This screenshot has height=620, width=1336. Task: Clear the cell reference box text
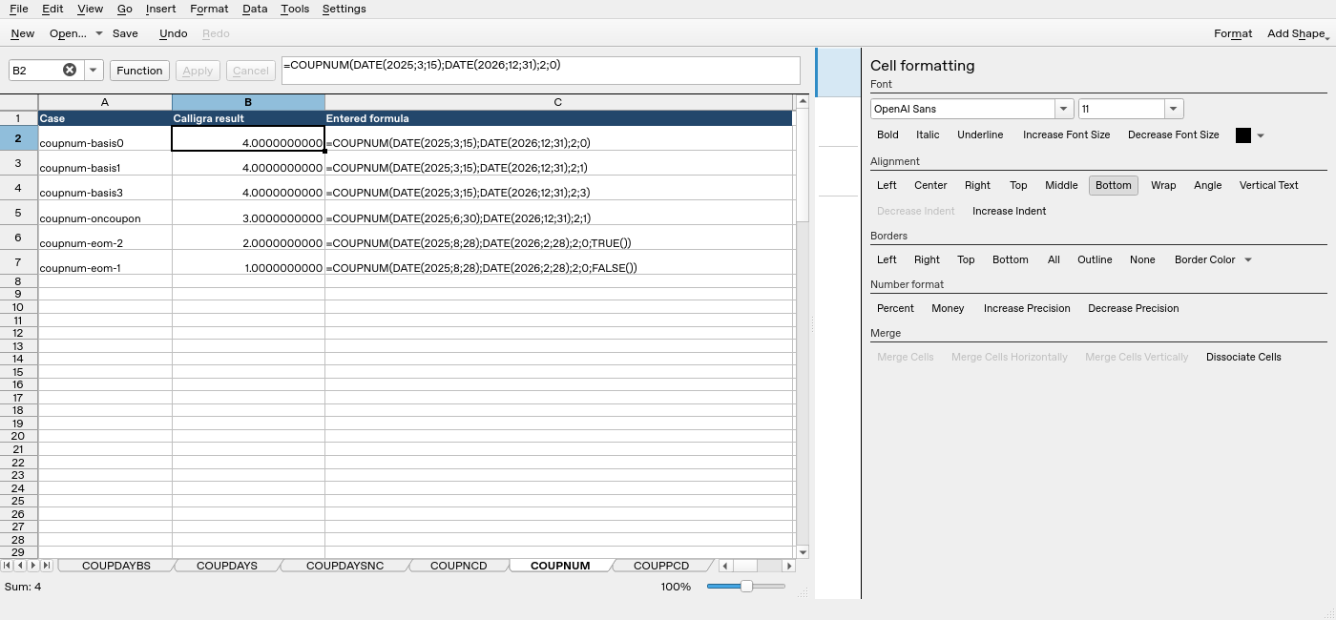(x=70, y=70)
